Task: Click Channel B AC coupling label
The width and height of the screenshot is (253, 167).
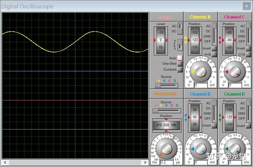Action: pyautogui.click(x=209, y=103)
